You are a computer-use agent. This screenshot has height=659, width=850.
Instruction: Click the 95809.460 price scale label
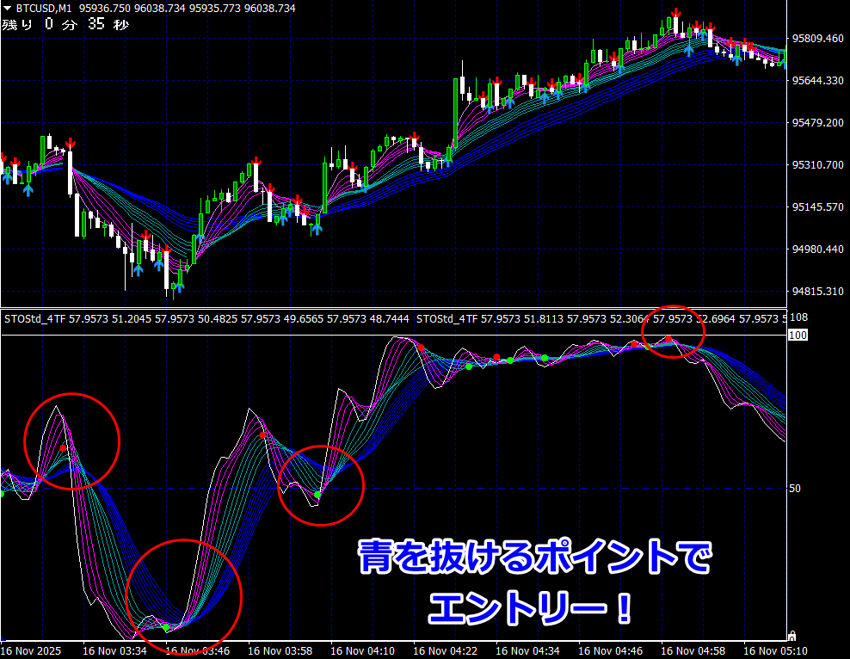point(817,39)
